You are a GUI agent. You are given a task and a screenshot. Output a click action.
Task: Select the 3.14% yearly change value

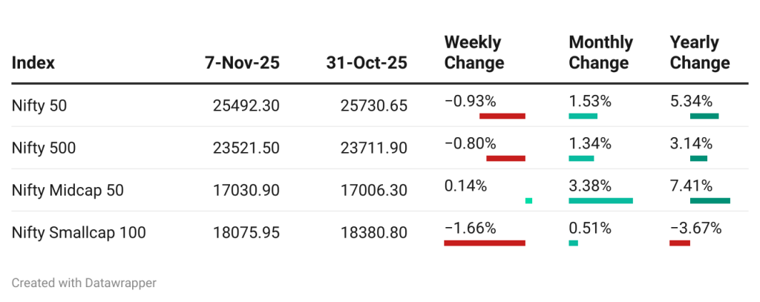pyautogui.click(x=691, y=142)
